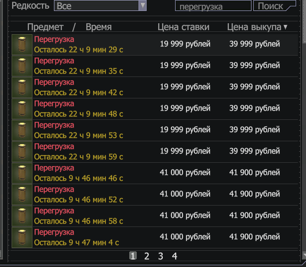Click item icon with 22 ч 9 мин 29 с
The height and width of the screenshot is (267, 306).
click(22, 45)
